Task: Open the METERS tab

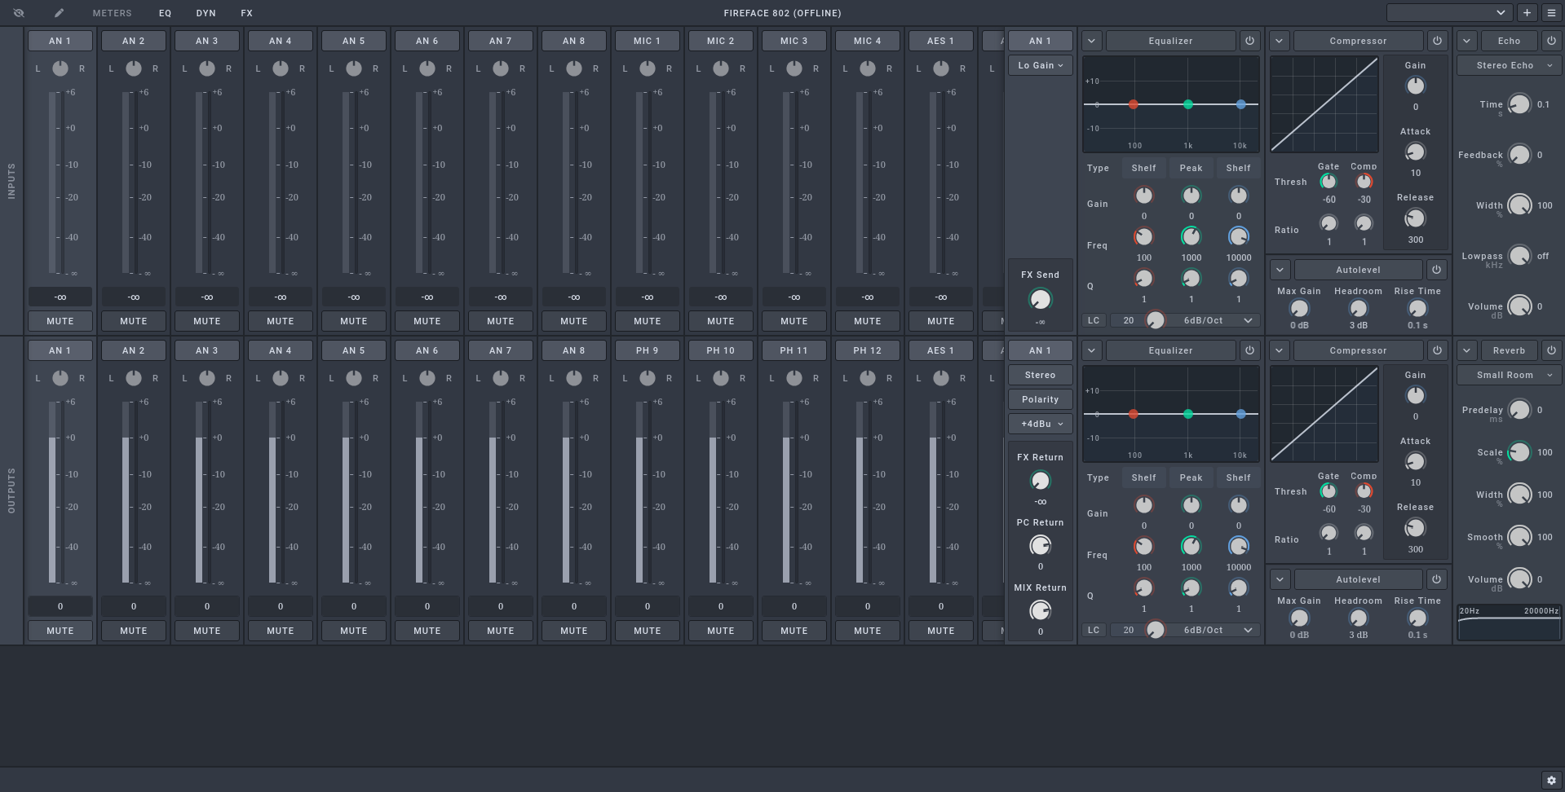Action: click(112, 13)
